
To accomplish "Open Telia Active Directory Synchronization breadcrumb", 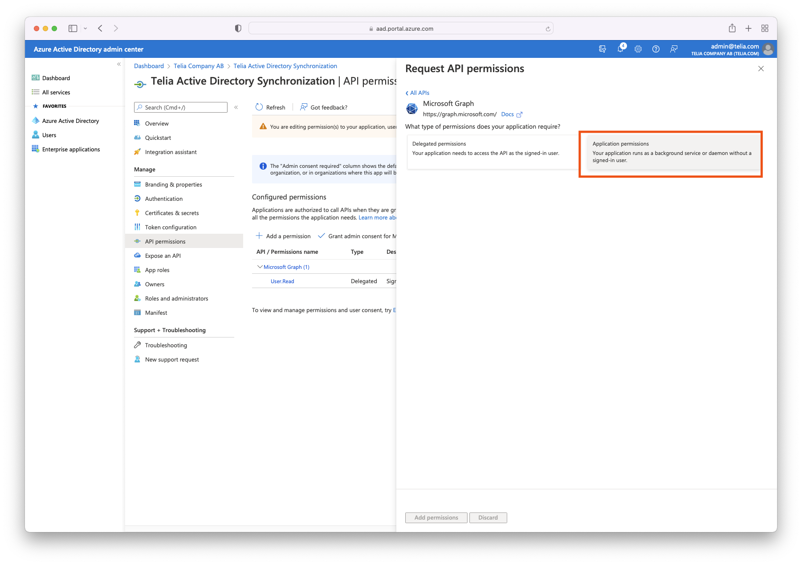I will click(x=285, y=66).
